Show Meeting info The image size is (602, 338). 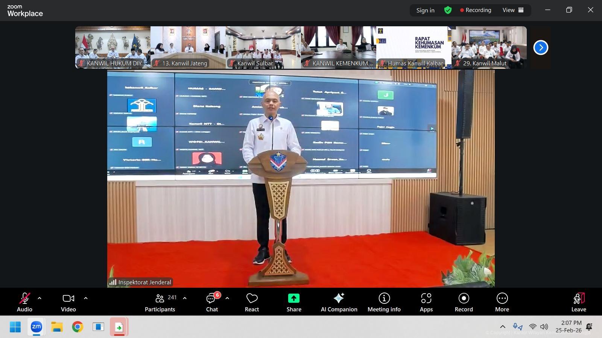click(384, 302)
